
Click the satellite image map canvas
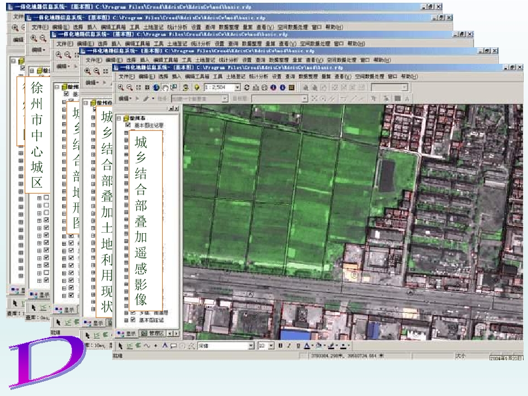[353, 222]
